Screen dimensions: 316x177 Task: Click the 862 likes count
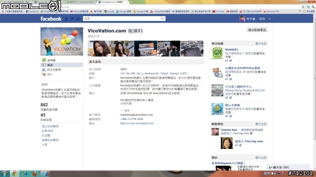tap(44, 105)
